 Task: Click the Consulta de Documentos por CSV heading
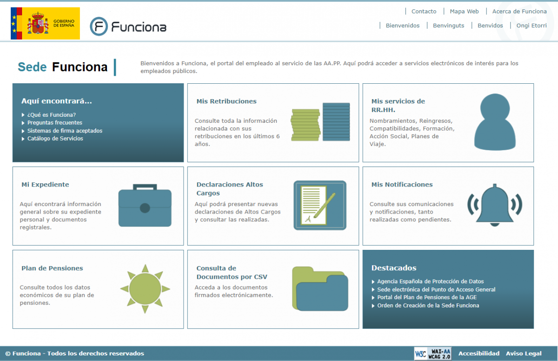coord(232,273)
